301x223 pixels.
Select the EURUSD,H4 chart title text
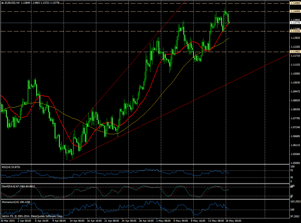[12, 3]
